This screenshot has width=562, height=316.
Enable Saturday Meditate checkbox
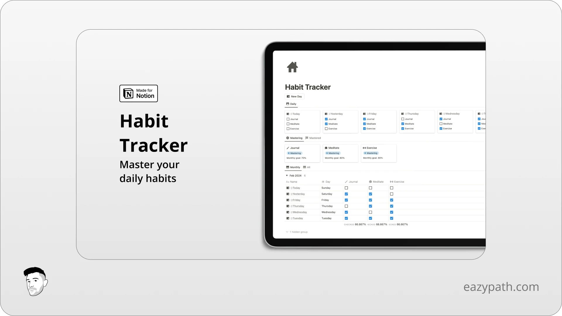(370, 194)
